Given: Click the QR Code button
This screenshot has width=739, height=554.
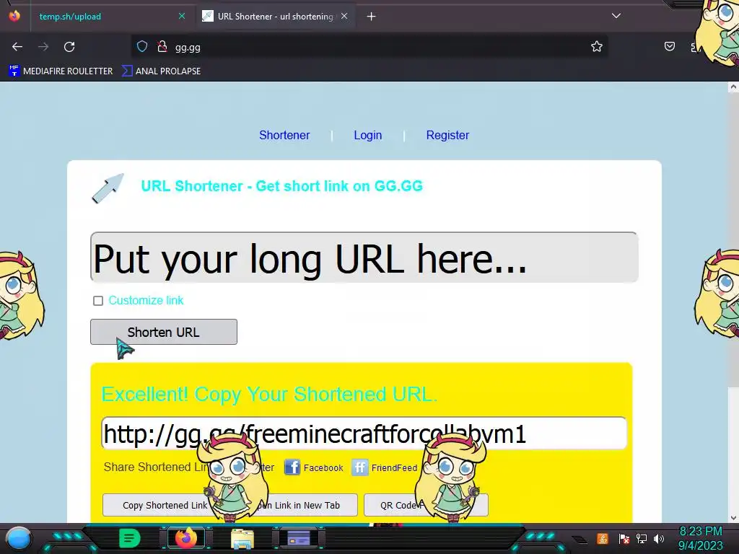Looking at the screenshot, I should click(x=426, y=505).
